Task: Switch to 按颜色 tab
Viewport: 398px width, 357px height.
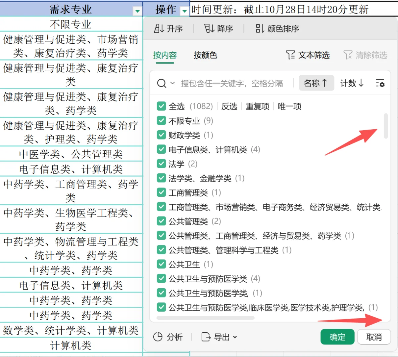Action: tap(205, 55)
